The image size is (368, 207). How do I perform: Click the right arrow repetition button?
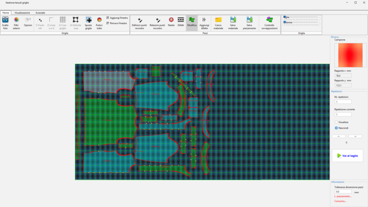(355, 136)
